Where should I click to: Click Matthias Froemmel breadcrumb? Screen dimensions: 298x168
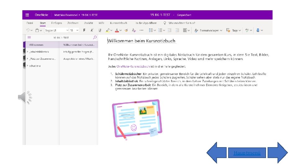66,15
